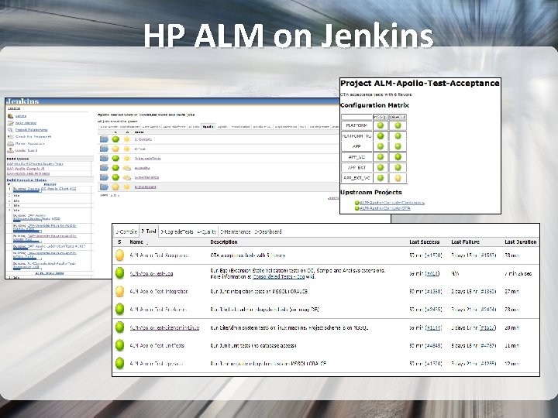Click PLATFORM ORACLE green ball in matrix
Image resolution: width=558 pixels, height=418 pixels.
point(398,125)
